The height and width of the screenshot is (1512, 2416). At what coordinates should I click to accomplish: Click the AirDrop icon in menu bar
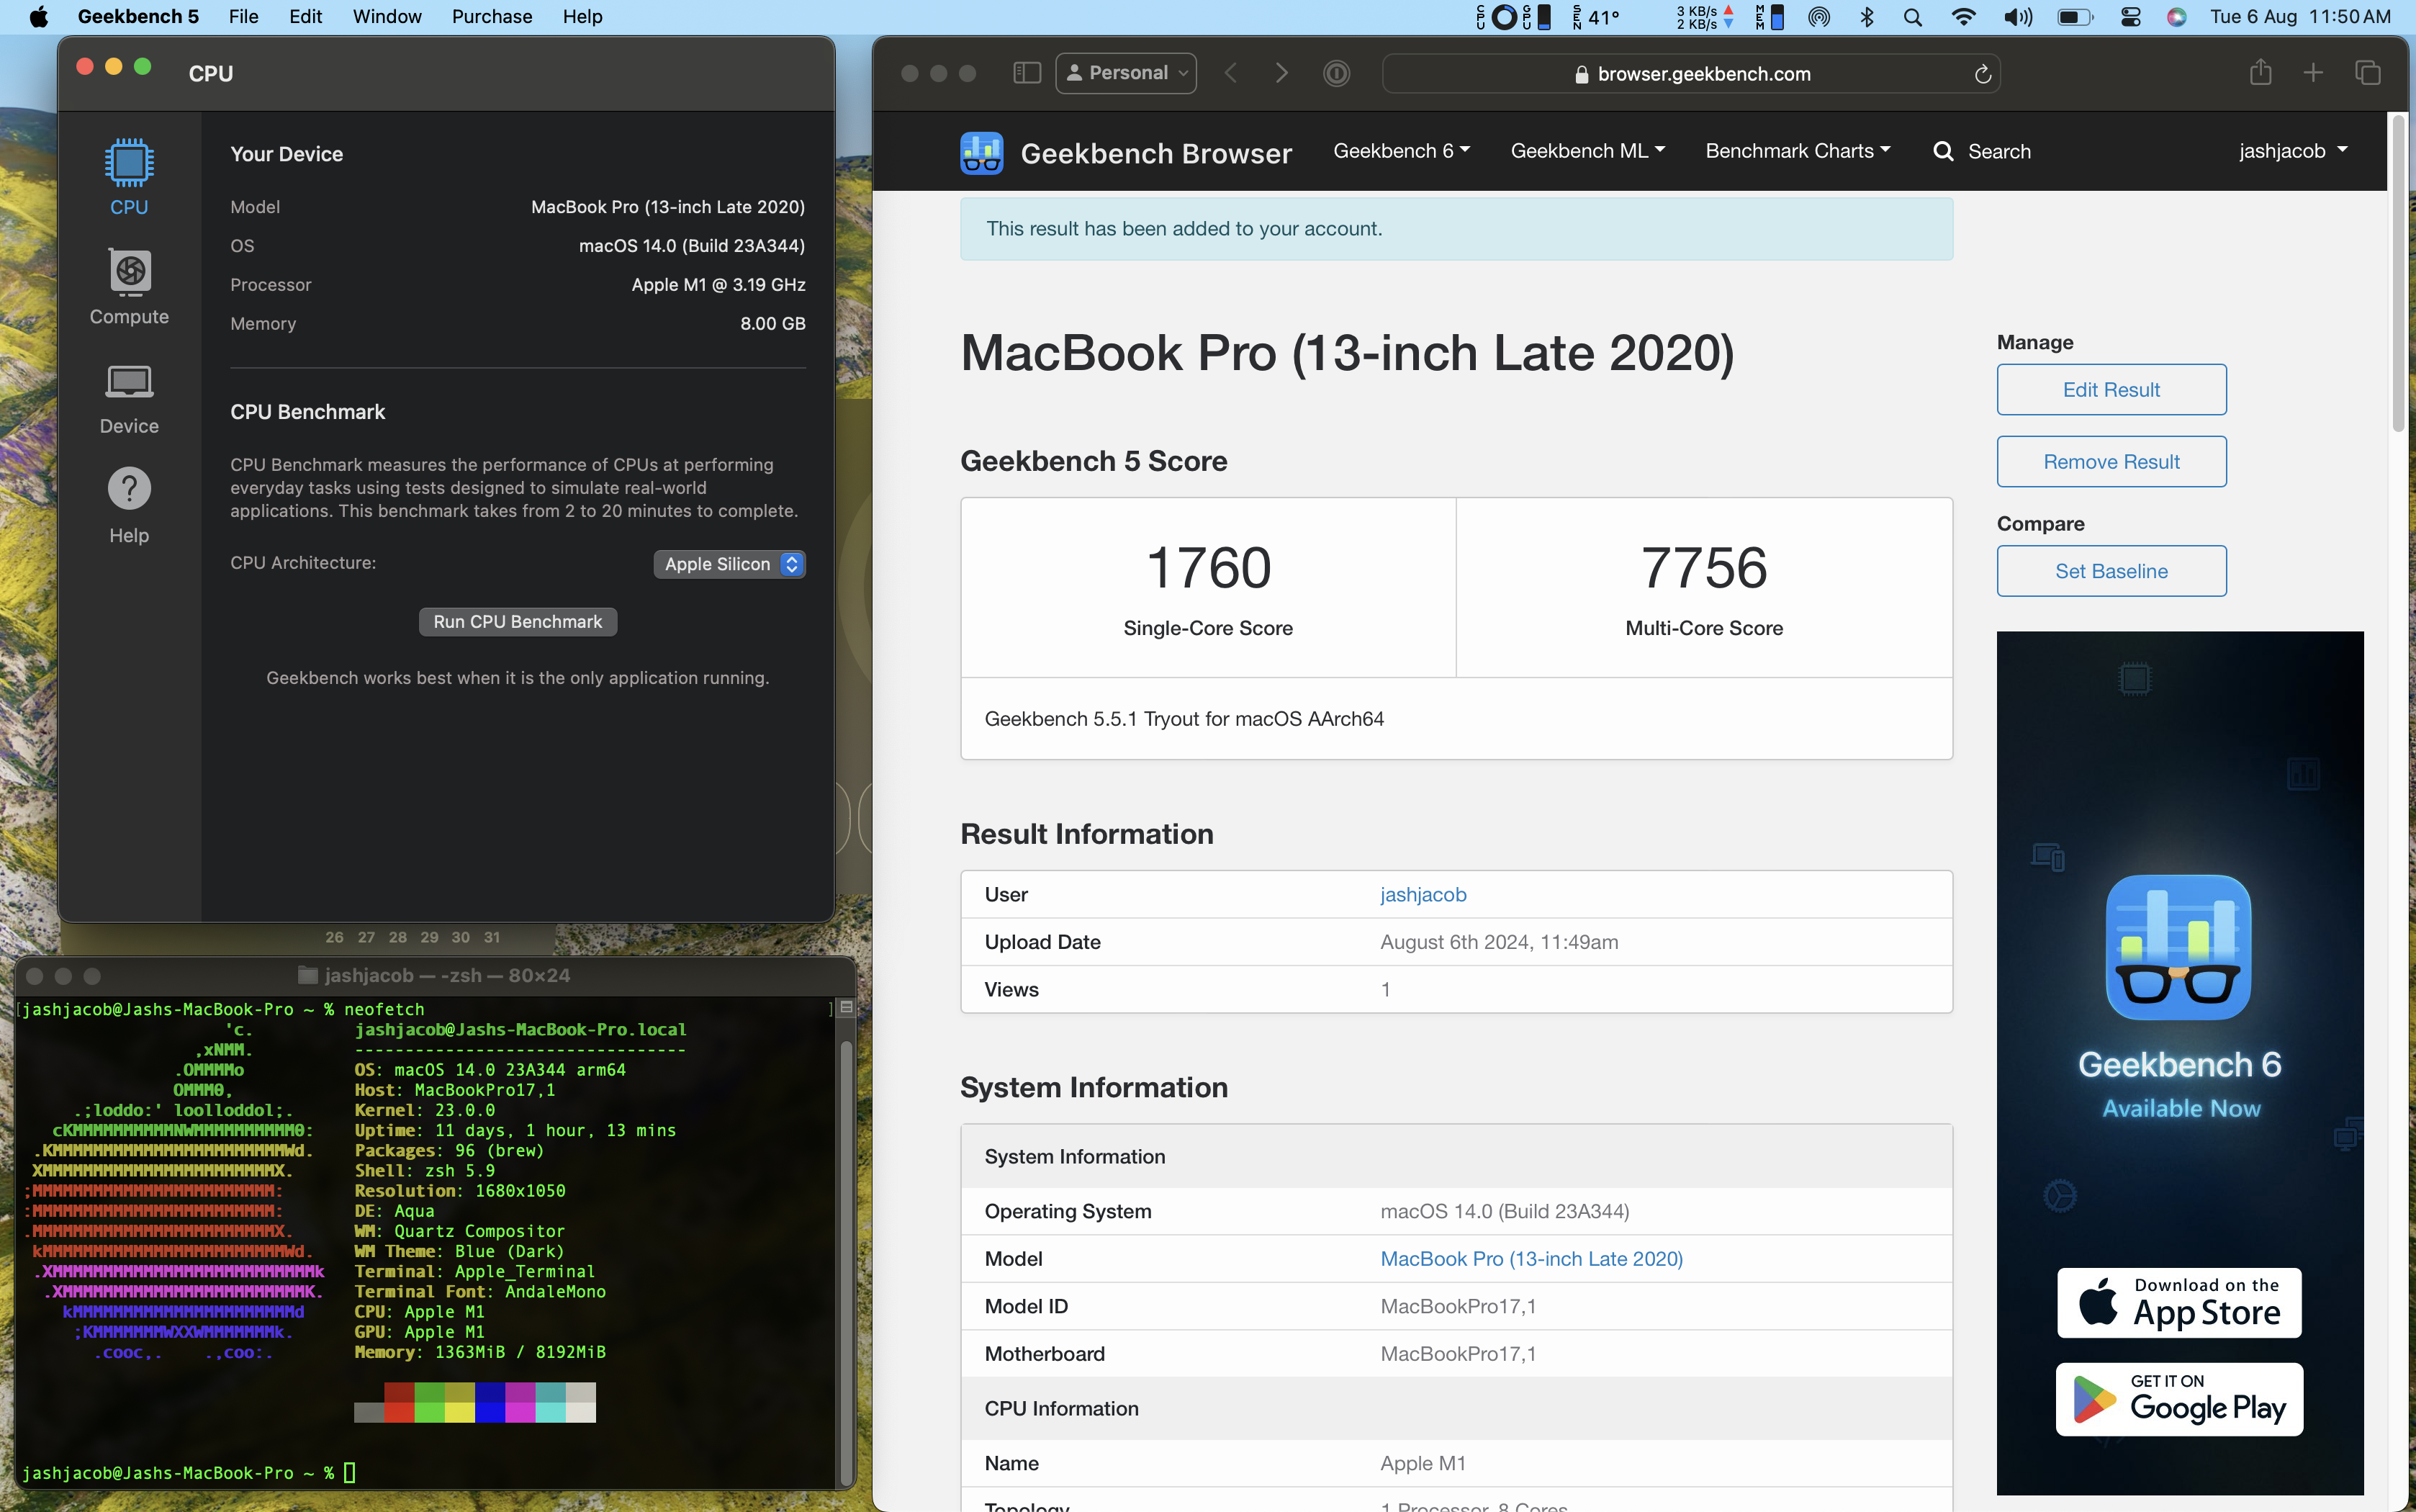click(x=1818, y=17)
